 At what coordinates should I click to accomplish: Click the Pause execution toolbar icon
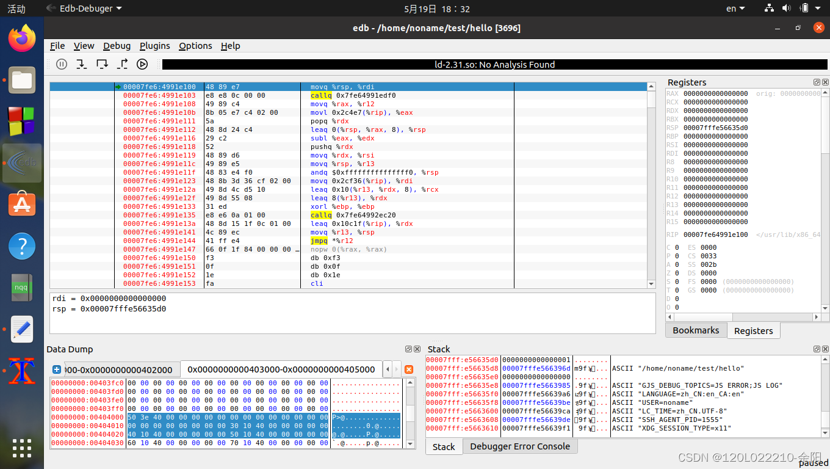(62, 64)
